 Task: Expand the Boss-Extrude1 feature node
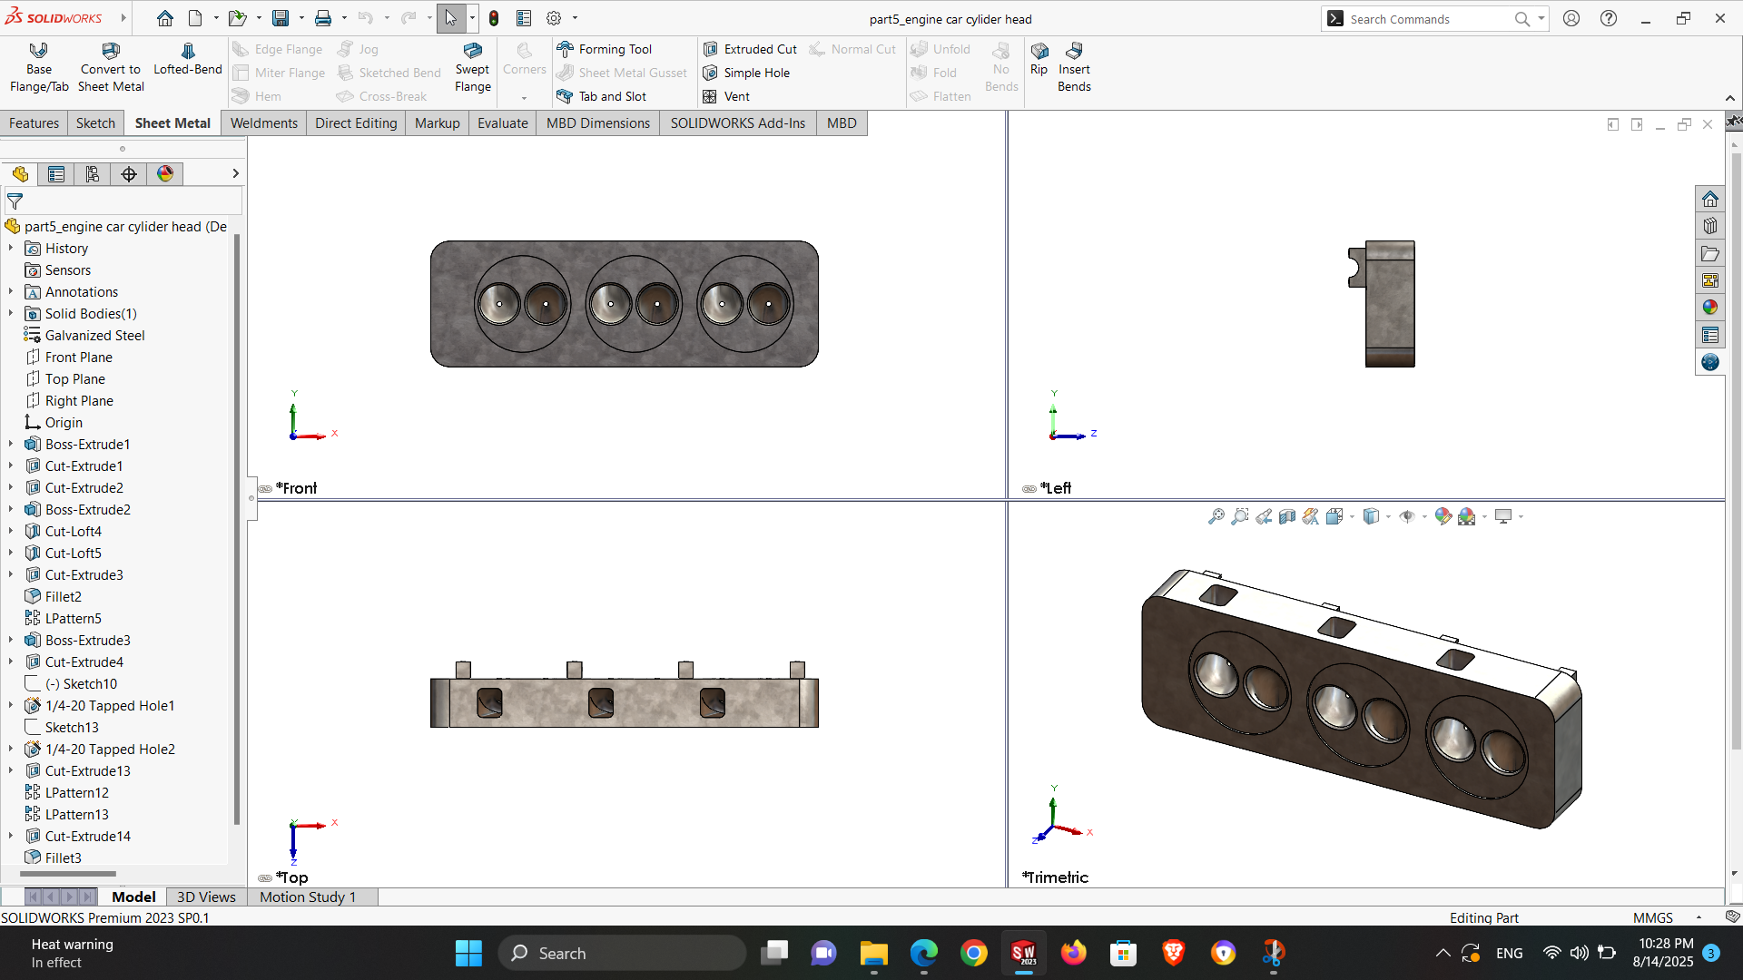click(11, 445)
